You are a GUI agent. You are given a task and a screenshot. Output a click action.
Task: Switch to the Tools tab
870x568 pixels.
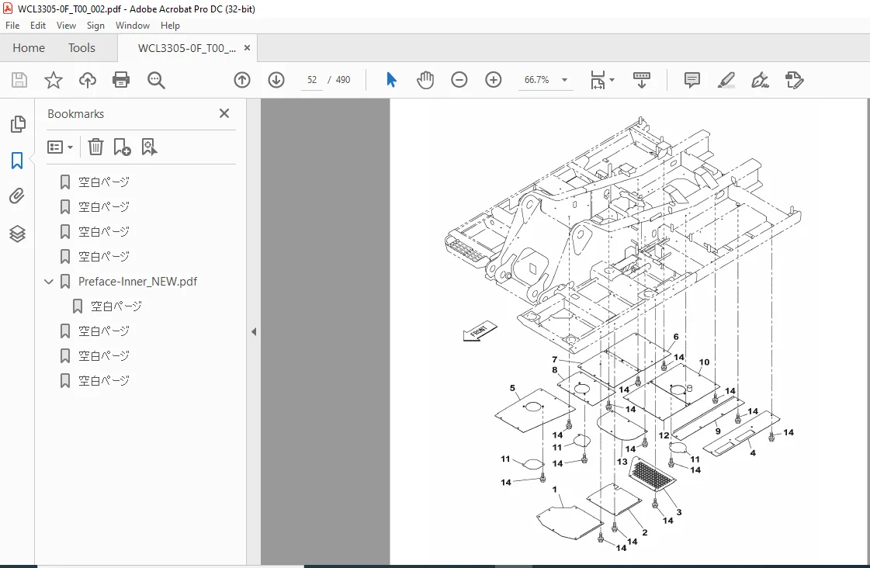pos(81,48)
